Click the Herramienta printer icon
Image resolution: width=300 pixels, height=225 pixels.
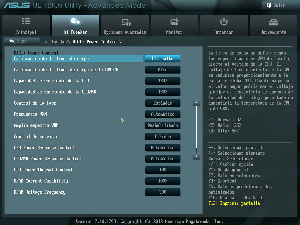[x=273, y=22]
